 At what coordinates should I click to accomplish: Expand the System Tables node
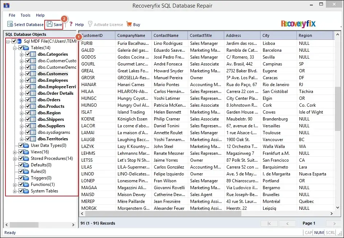tap(15, 191)
